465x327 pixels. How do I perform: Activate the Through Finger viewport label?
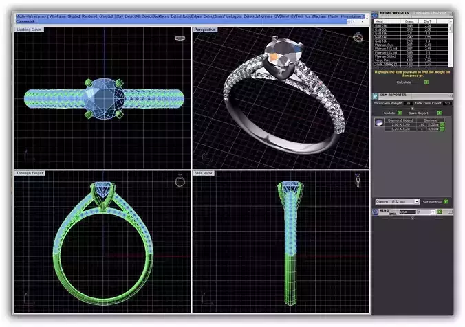click(30, 173)
